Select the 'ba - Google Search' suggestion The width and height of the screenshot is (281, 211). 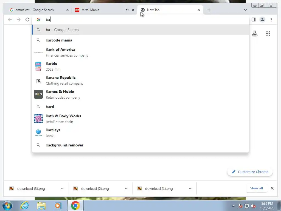tap(140, 30)
